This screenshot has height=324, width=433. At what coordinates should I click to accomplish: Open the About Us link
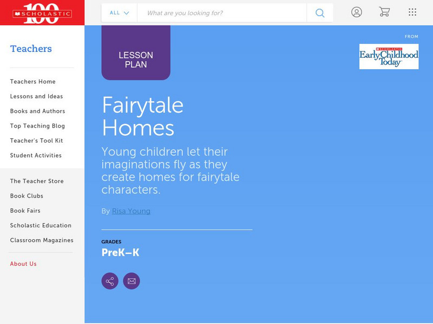pos(23,264)
